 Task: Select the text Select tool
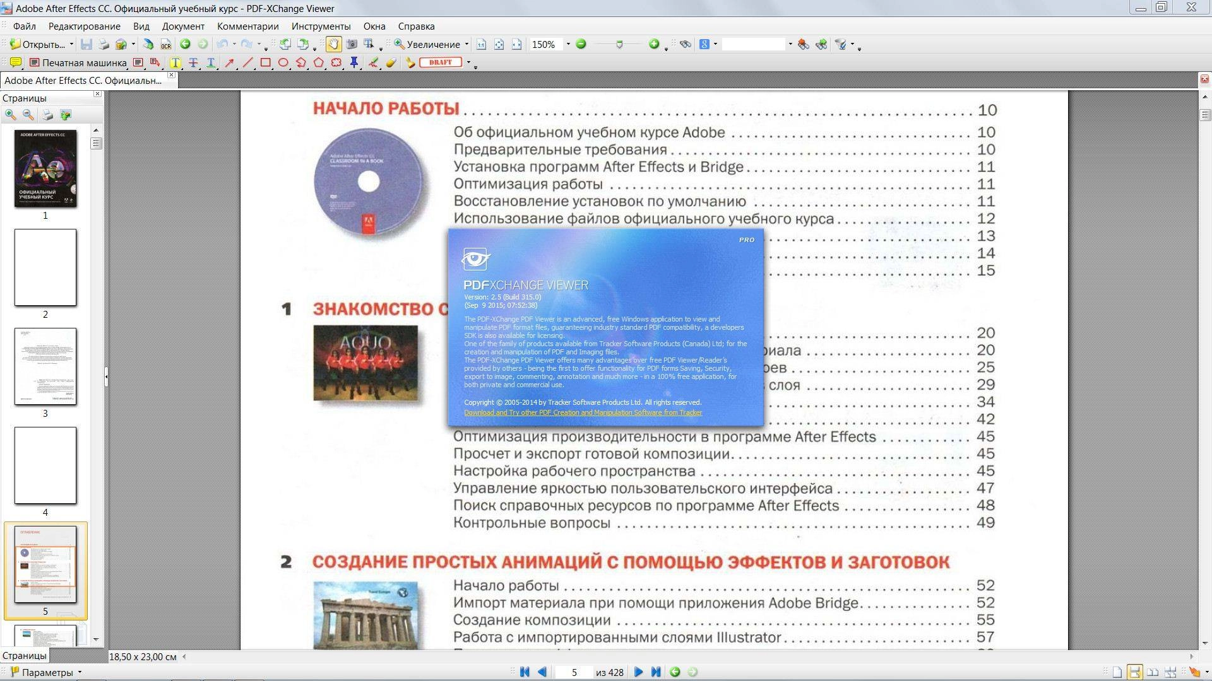click(369, 44)
